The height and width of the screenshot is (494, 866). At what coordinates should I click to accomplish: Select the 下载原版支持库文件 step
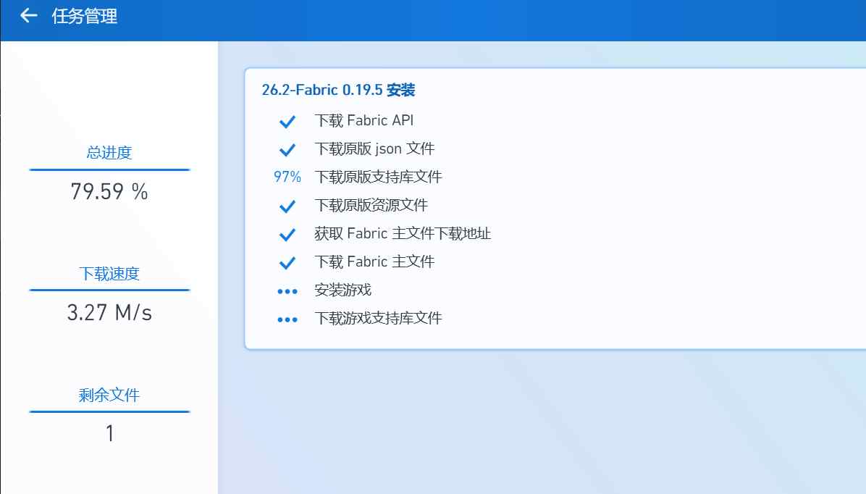click(378, 177)
